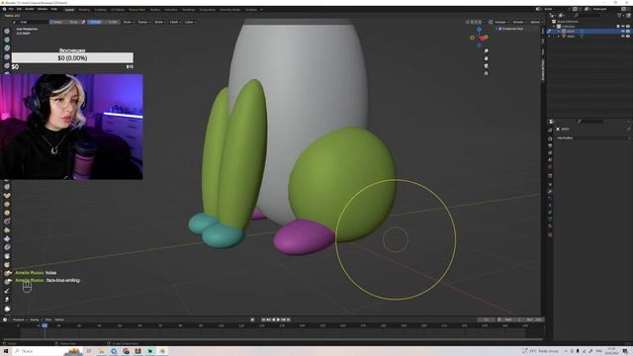Hide BODY object with its eye icon
Viewport: 633px width, 356px height.
[623, 31]
